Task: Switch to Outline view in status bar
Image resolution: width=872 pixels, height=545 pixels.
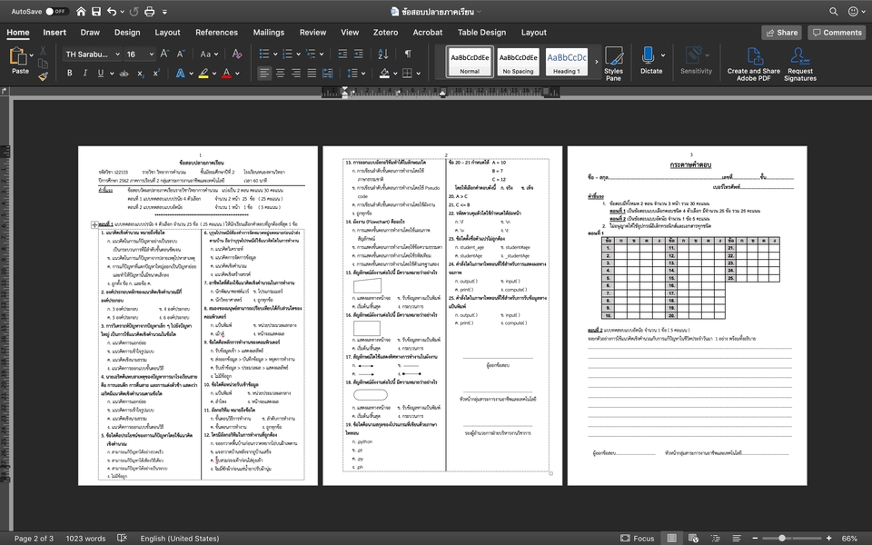Action: pyautogui.click(x=715, y=538)
